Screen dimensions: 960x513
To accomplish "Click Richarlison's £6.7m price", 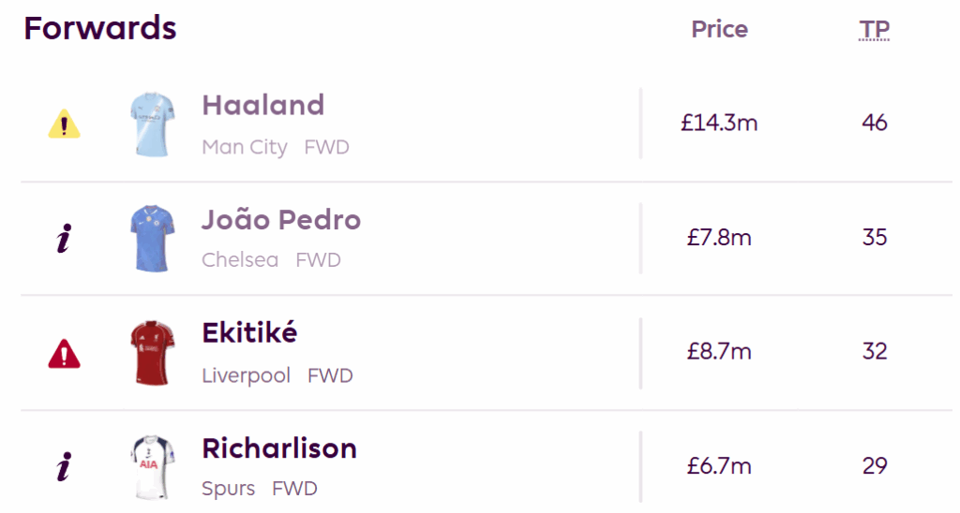I will (719, 465).
